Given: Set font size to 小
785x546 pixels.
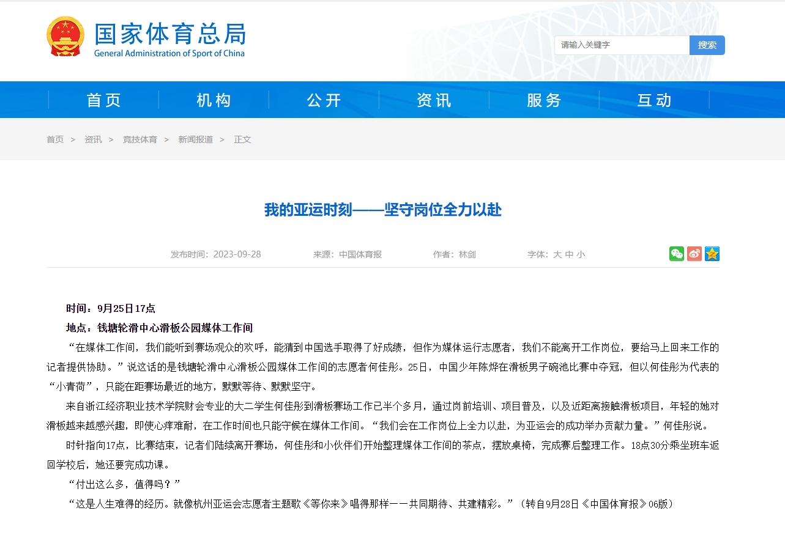Looking at the screenshot, I should [581, 254].
